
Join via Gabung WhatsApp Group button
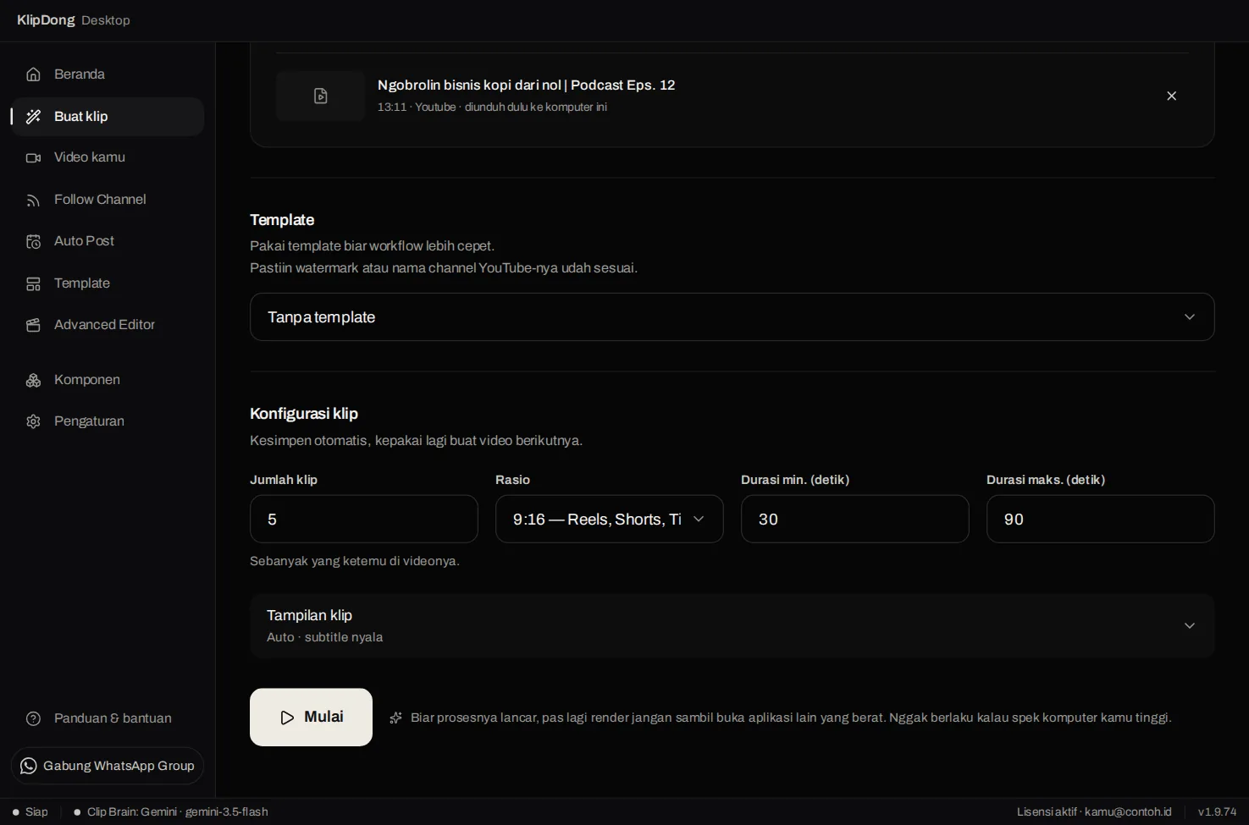108,766
